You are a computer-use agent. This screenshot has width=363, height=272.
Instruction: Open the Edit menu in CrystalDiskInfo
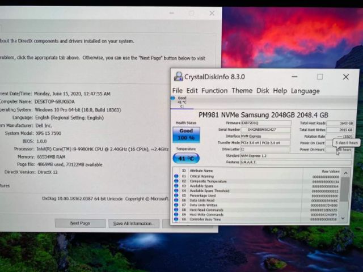[x=192, y=91]
